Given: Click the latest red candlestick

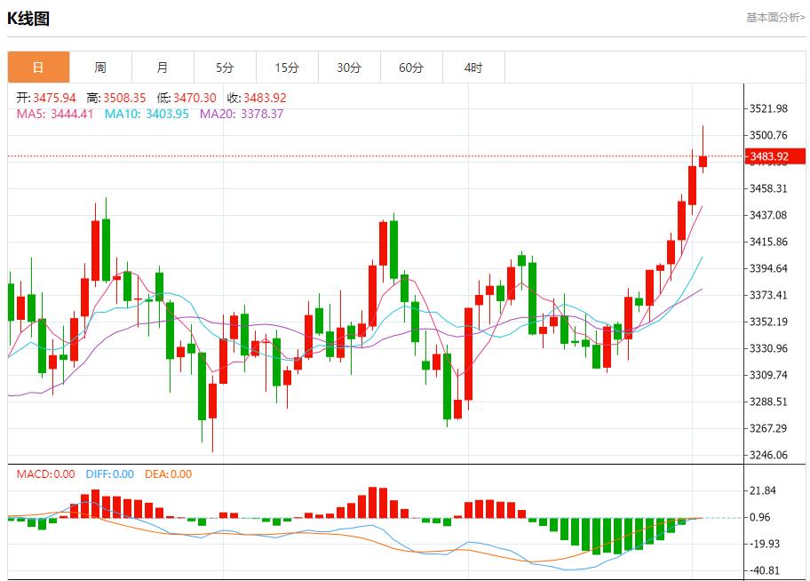Looking at the screenshot, I should click(701, 160).
